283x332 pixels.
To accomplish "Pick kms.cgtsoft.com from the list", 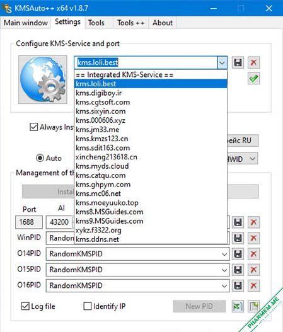I will tap(151, 102).
